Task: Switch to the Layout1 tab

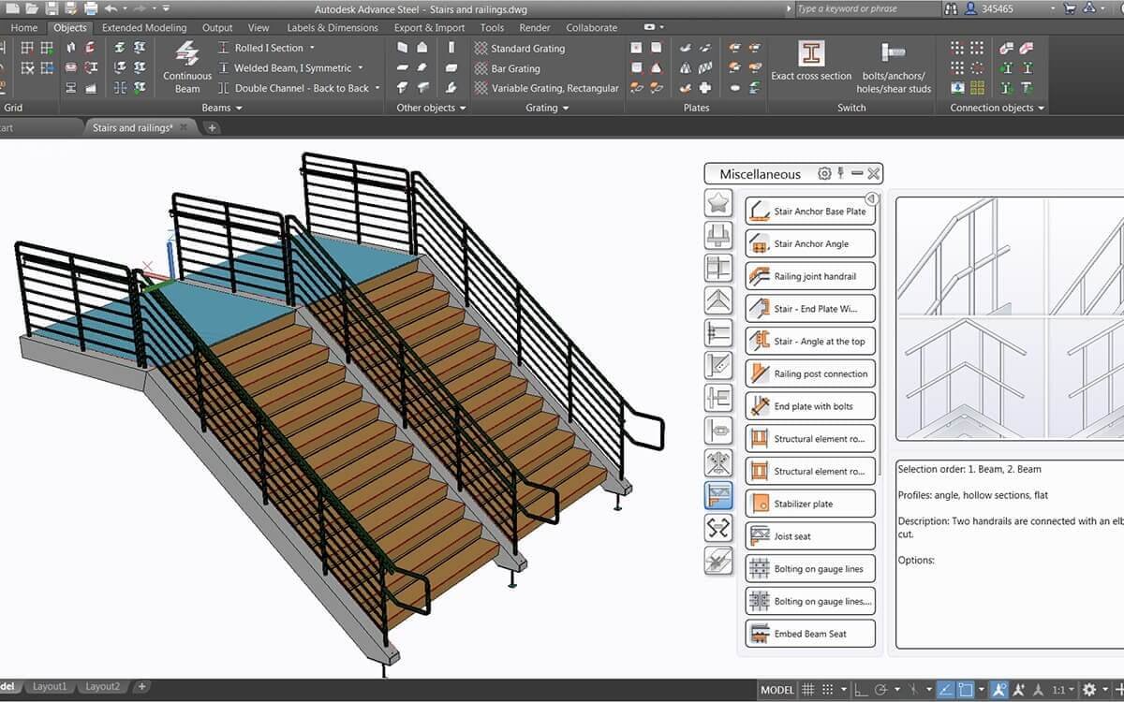Action: pyautogui.click(x=51, y=686)
